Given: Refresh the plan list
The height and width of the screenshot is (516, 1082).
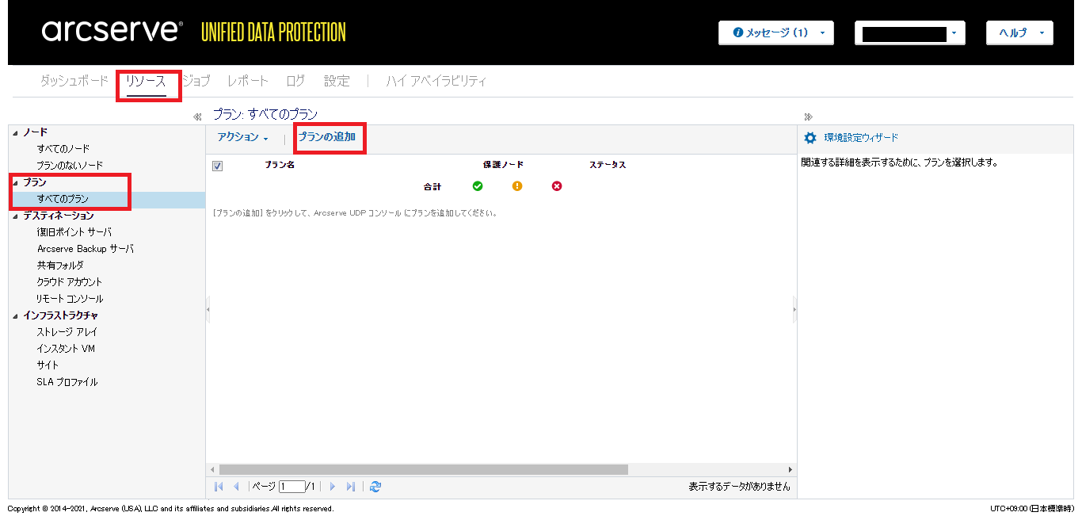Looking at the screenshot, I should [x=375, y=487].
